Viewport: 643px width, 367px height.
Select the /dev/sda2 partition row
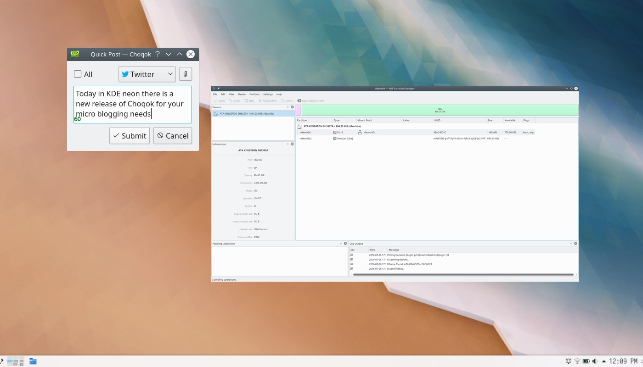(x=416, y=138)
